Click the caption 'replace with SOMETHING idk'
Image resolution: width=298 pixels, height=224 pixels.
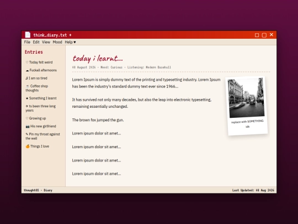click(247, 124)
